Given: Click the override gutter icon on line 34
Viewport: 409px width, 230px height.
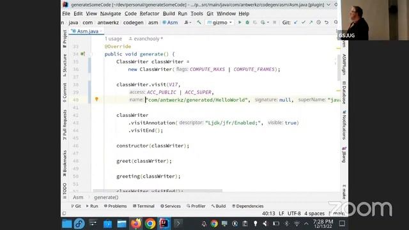Looking at the screenshot, I should [x=82, y=54].
